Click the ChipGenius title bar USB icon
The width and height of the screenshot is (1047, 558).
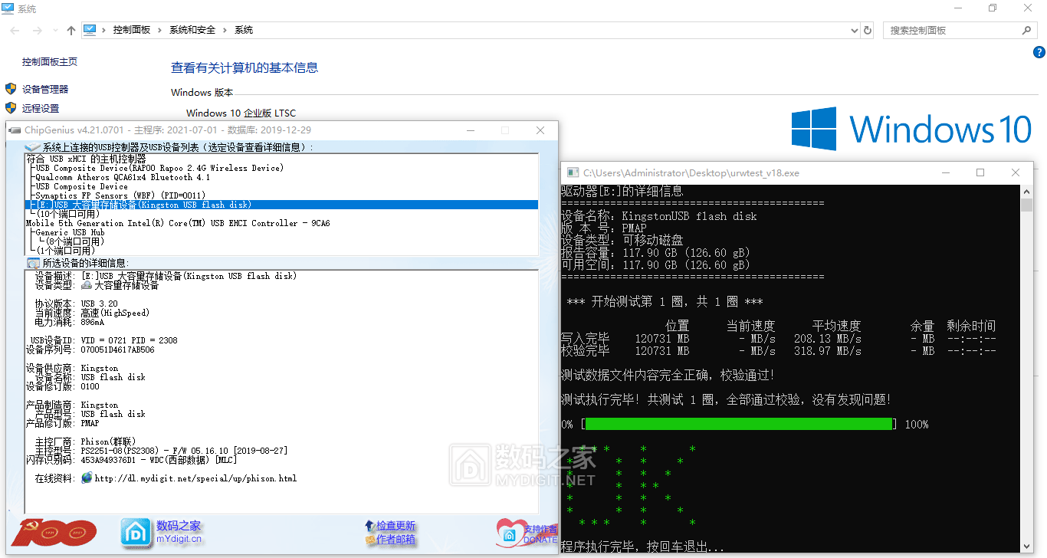click(x=15, y=130)
